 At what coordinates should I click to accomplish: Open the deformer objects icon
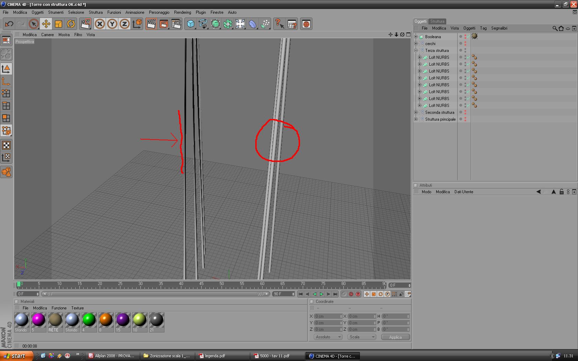(x=253, y=24)
